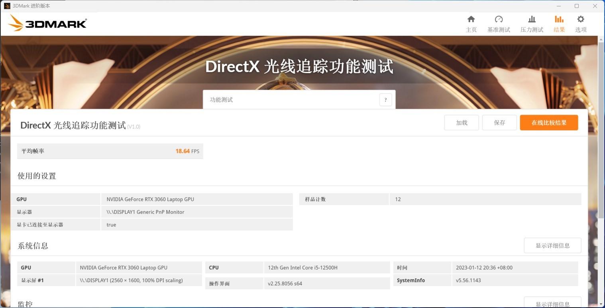The image size is (605, 308).
Task: Maximize the 3DMark window
Action: [576, 6]
